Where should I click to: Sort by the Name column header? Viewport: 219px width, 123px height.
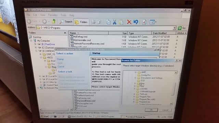pyautogui.click(x=89, y=33)
